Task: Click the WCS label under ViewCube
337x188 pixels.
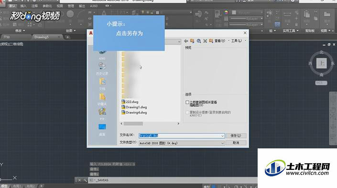Action: [321, 83]
